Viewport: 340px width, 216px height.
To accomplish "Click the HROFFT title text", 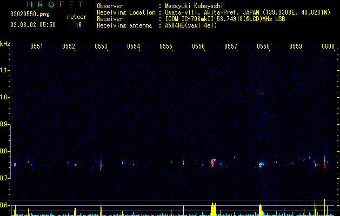I will (55, 4).
